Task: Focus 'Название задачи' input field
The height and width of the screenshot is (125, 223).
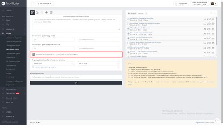Action: [76, 77]
